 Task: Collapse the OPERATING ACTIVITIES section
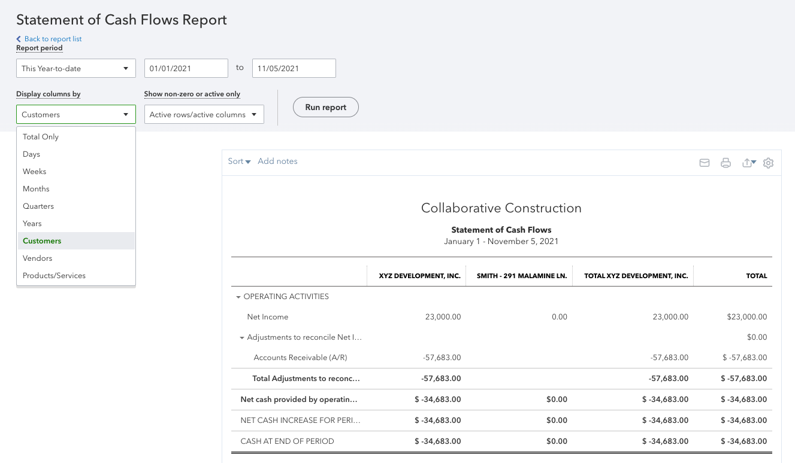[x=237, y=296]
